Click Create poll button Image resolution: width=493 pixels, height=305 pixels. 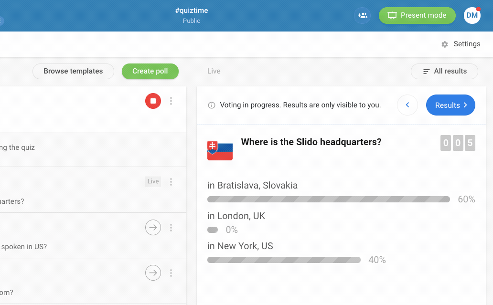[150, 71]
